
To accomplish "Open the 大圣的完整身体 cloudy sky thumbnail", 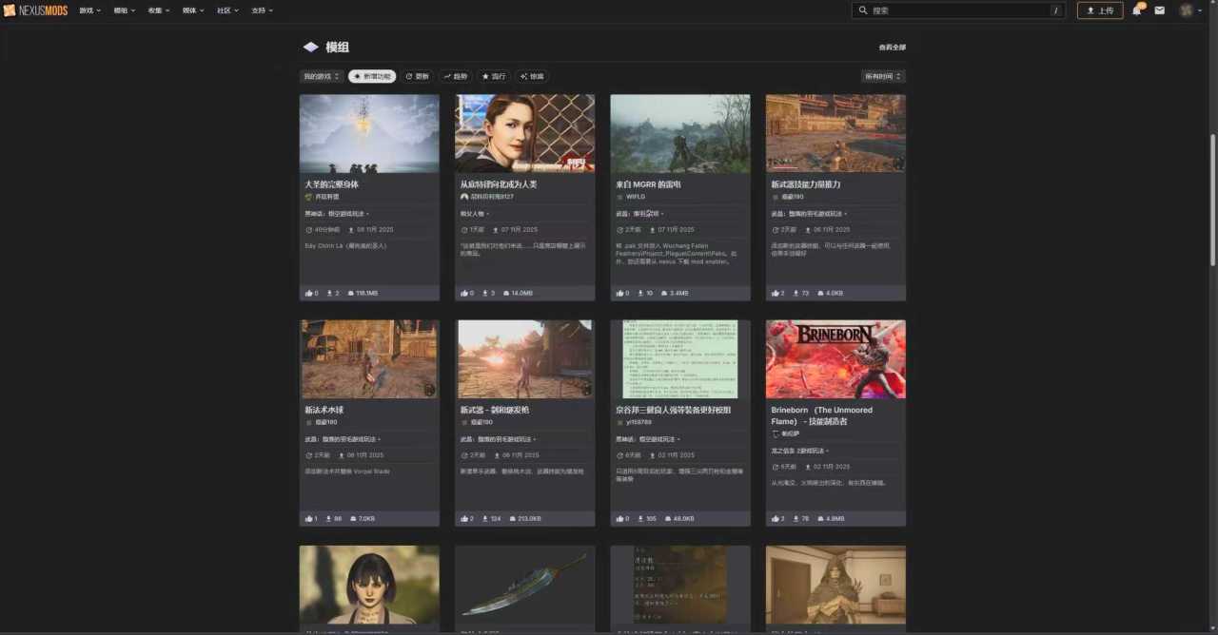I will (369, 134).
